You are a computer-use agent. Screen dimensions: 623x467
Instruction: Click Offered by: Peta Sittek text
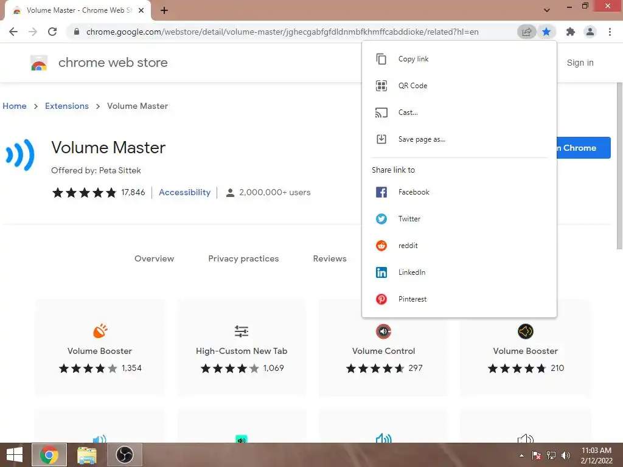click(x=96, y=170)
